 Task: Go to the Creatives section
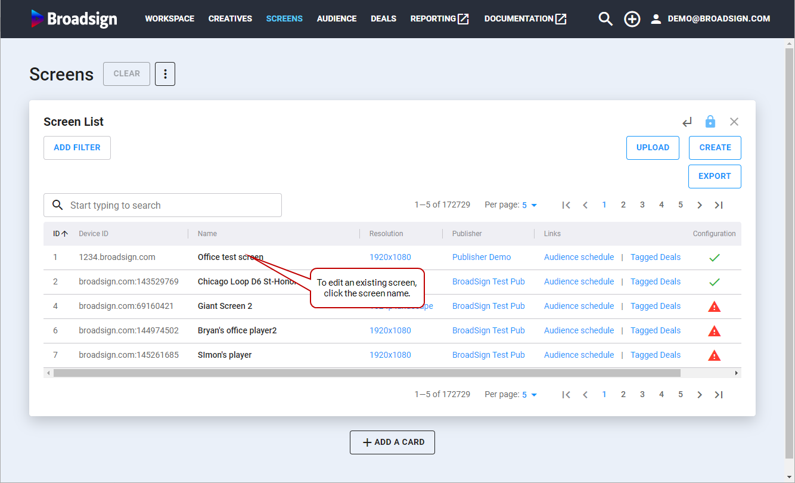pos(230,19)
